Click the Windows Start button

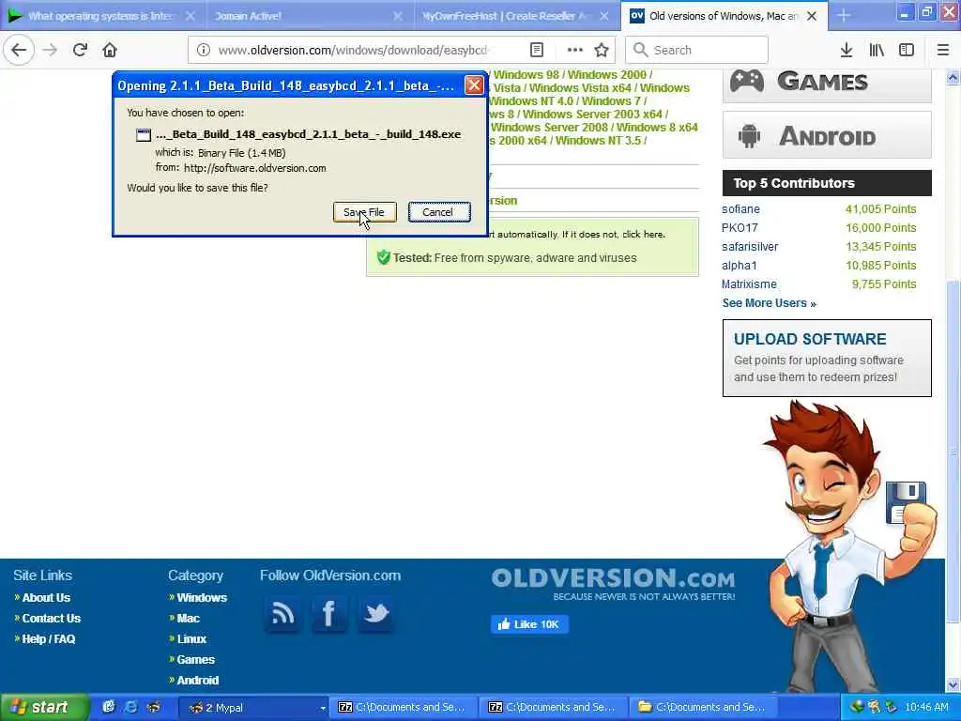tap(43, 708)
